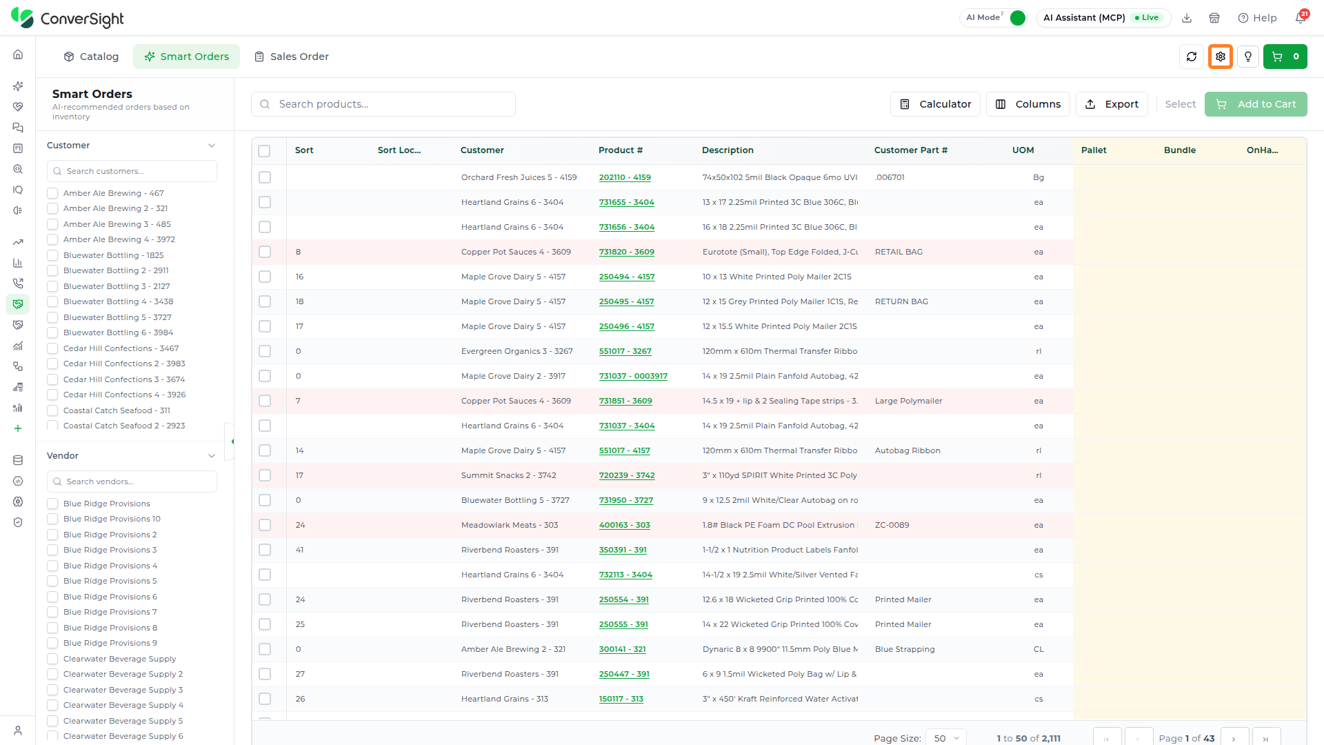Image resolution: width=1324 pixels, height=745 pixels.
Task: Click the lightbulb tips icon
Action: (1248, 57)
